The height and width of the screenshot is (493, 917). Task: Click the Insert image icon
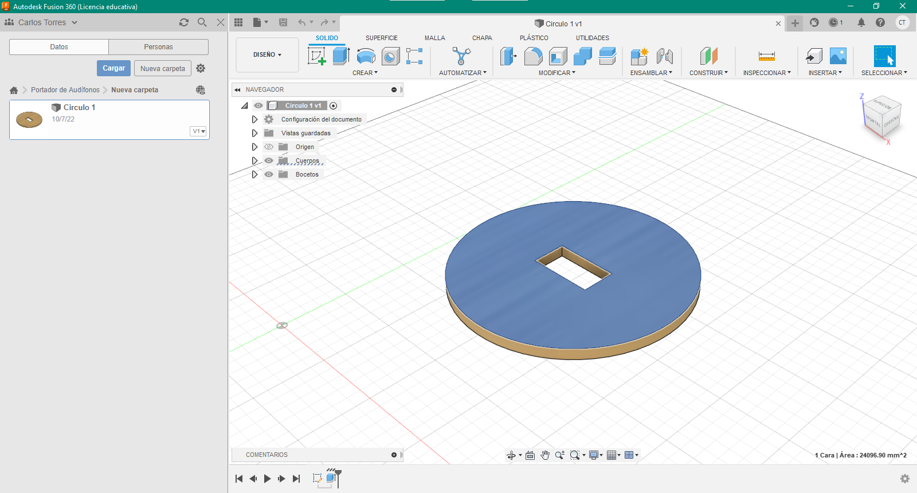tap(838, 56)
